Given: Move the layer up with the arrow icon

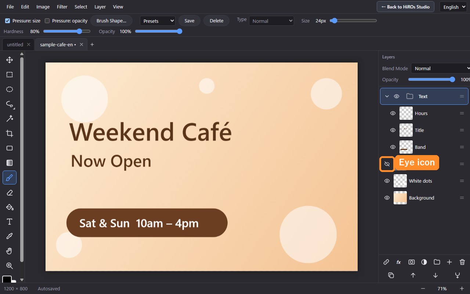Looking at the screenshot, I should [413, 275].
